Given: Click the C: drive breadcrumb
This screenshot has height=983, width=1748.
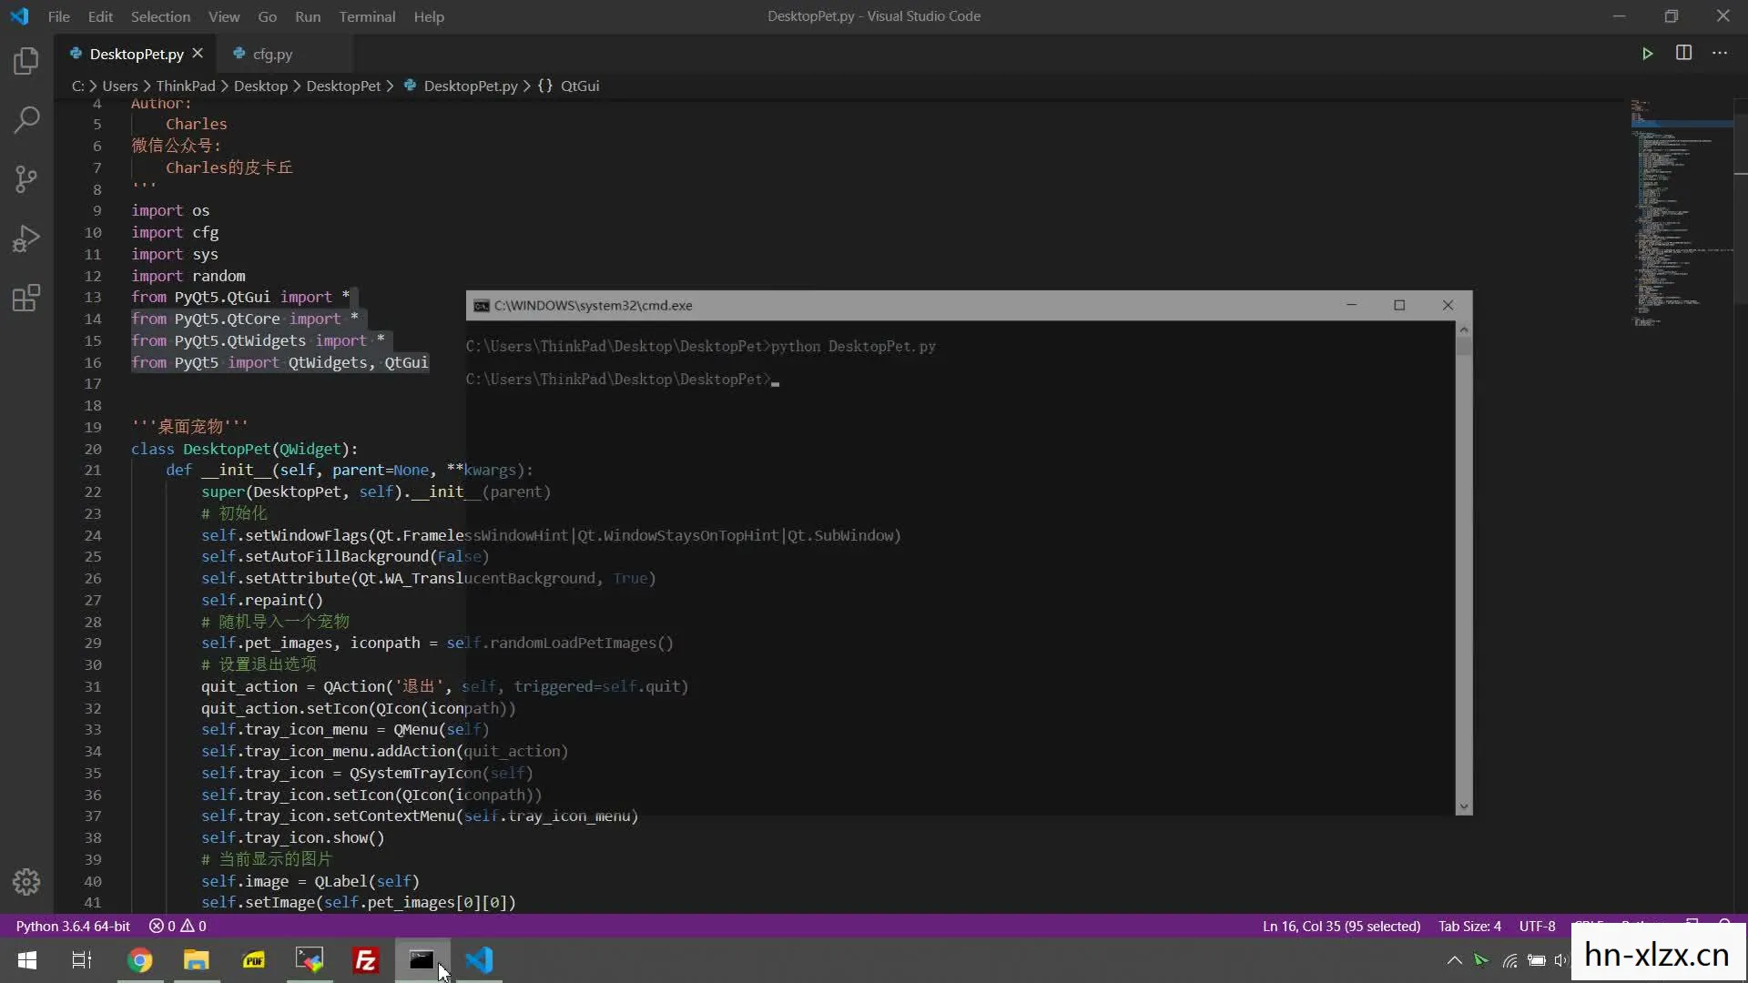Looking at the screenshot, I should [77, 86].
